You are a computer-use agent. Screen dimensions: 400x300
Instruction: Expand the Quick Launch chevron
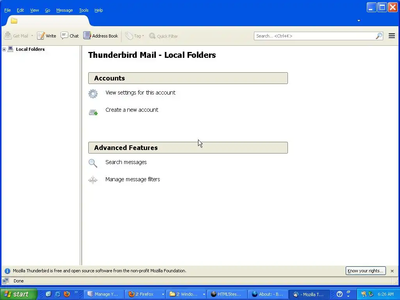76,292
